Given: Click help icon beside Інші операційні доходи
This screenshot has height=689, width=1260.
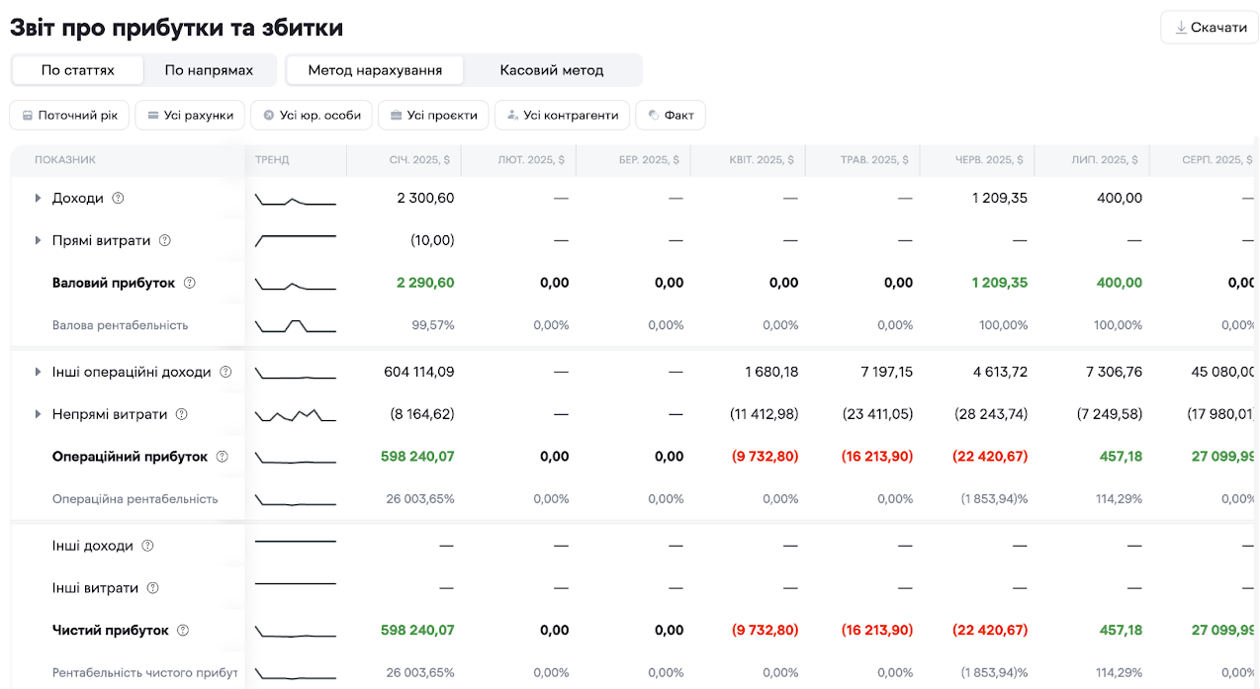Looking at the screenshot, I should (x=225, y=372).
